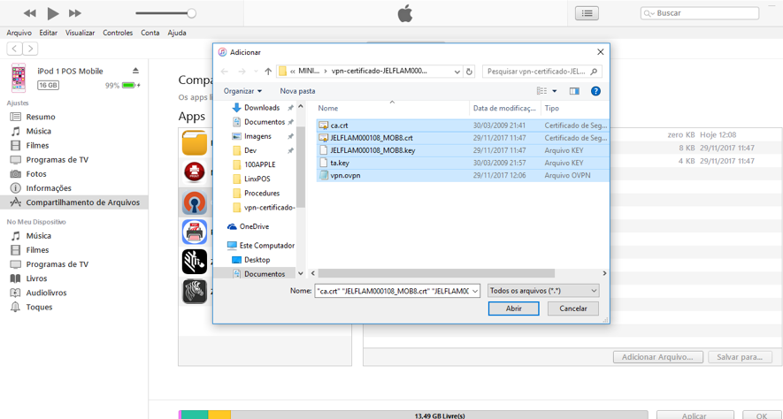Click dialog forward navigation arrow

[x=242, y=72]
